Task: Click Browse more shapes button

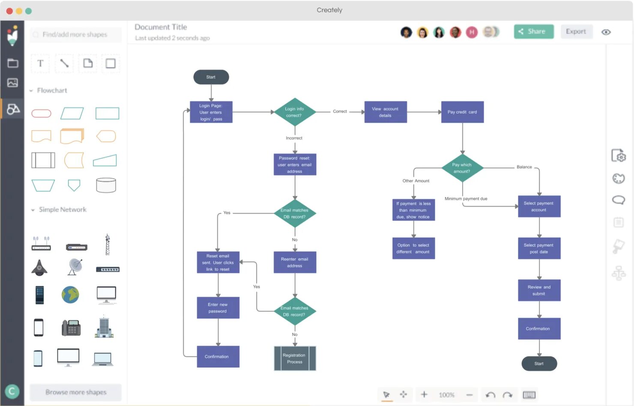Action: [76, 392]
